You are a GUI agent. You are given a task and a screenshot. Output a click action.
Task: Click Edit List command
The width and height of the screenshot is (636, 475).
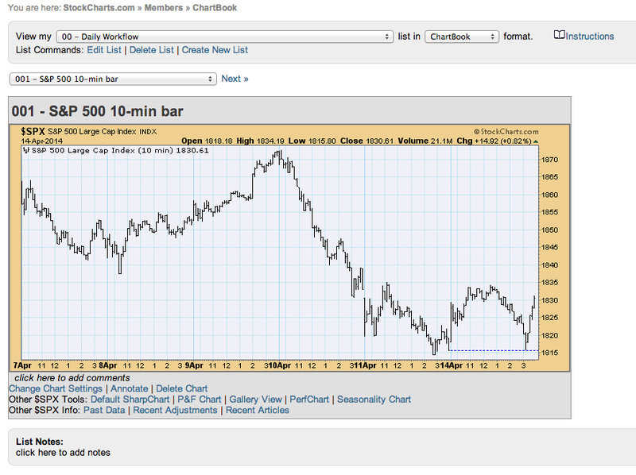[x=104, y=50]
